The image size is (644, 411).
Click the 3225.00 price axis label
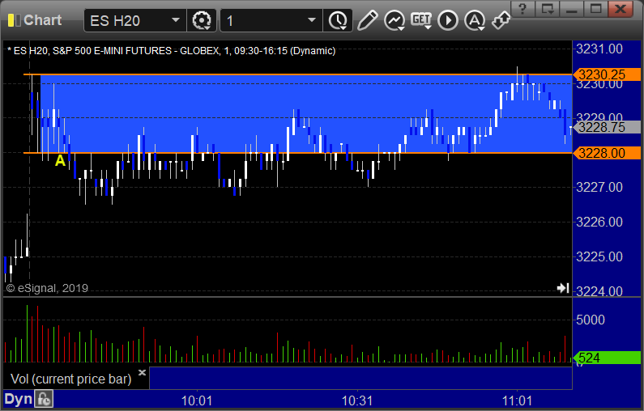coord(599,256)
